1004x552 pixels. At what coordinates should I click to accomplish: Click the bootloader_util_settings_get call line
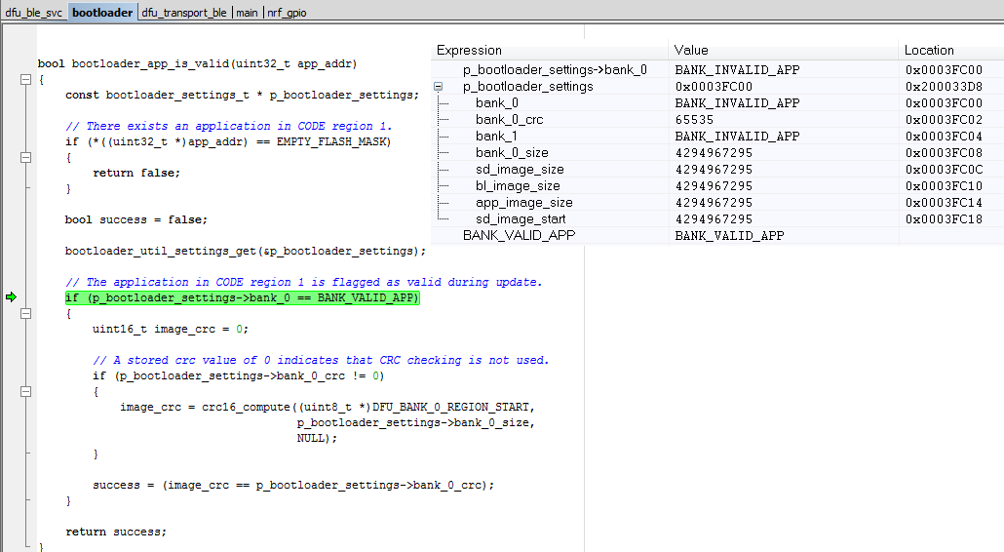(246, 251)
